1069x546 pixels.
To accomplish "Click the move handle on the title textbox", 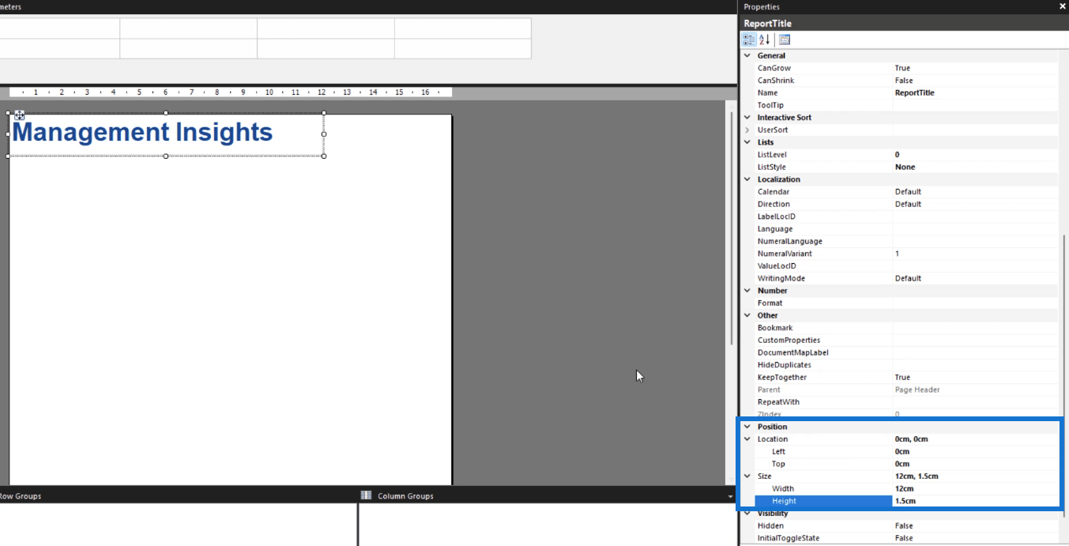I will click(19, 115).
